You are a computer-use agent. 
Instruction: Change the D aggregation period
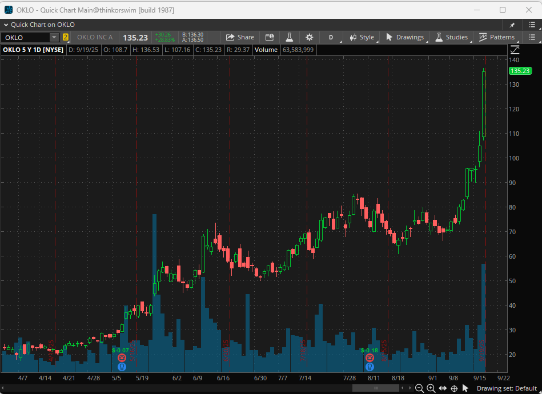pos(331,37)
